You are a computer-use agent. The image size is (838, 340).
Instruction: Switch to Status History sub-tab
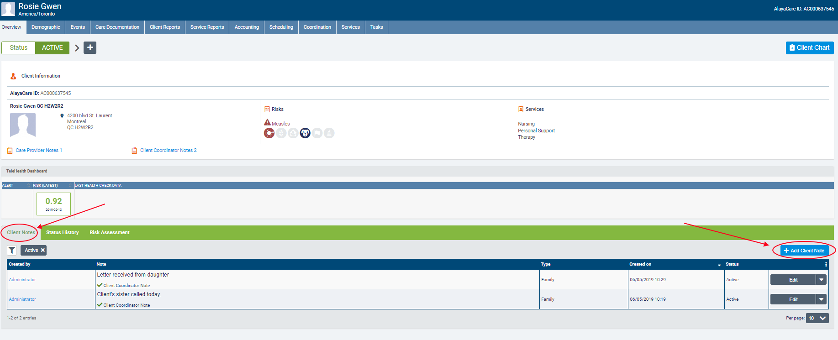pos(63,233)
